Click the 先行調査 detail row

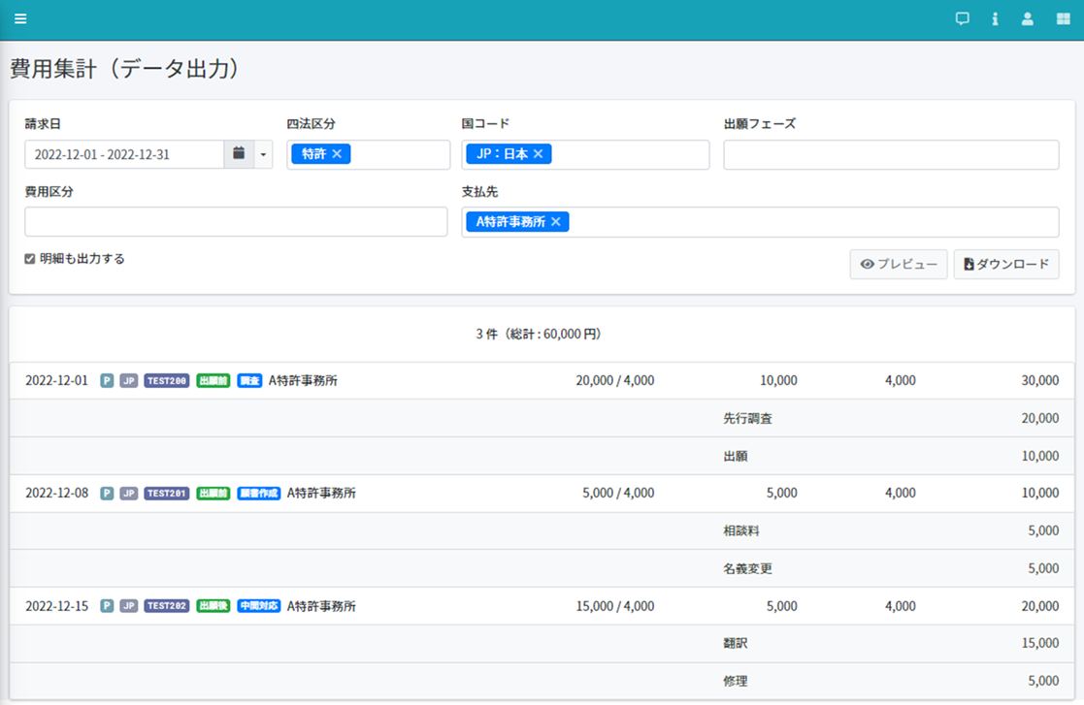(542, 419)
